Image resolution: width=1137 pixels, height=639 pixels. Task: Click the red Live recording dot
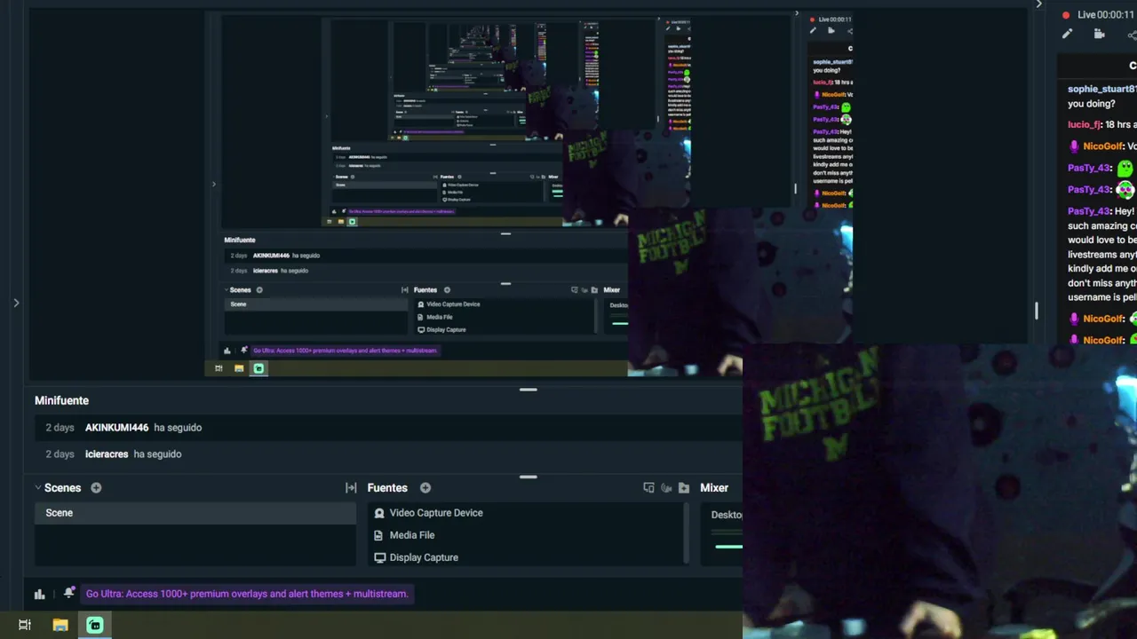1066,15
